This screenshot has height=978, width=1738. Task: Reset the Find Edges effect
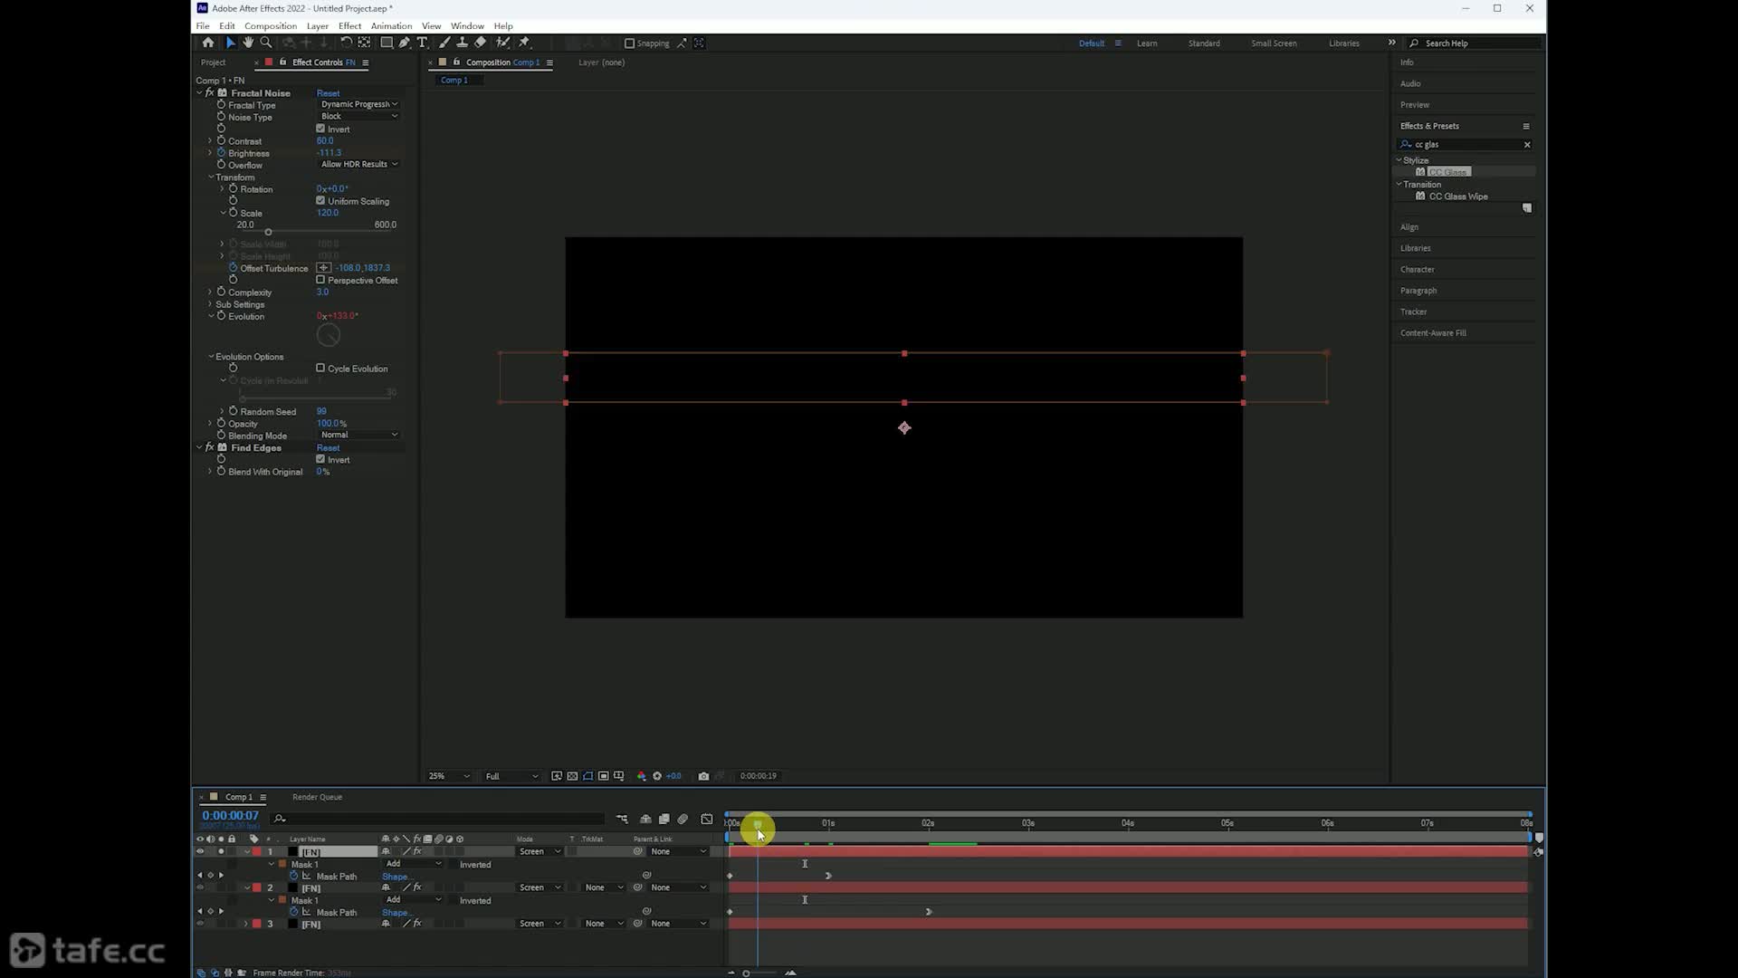328,448
